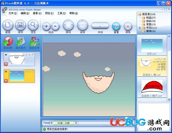Expand the 节日 folder plus box
Screen dimensions: 172x133
tap(140, 28)
